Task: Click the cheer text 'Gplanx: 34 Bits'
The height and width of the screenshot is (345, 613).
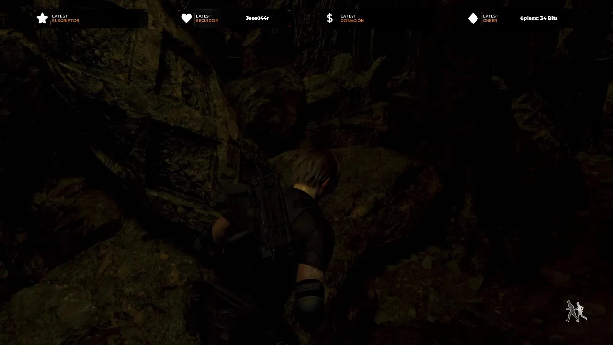Action: tap(539, 18)
